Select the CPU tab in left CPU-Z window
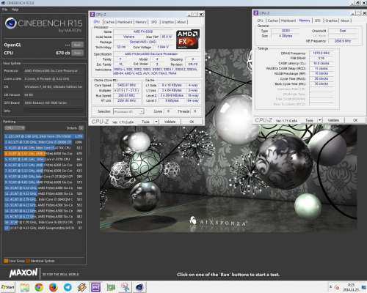Image resolution: width=367 pixels, height=293 pixels. pyautogui.click(x=97, y=22)
